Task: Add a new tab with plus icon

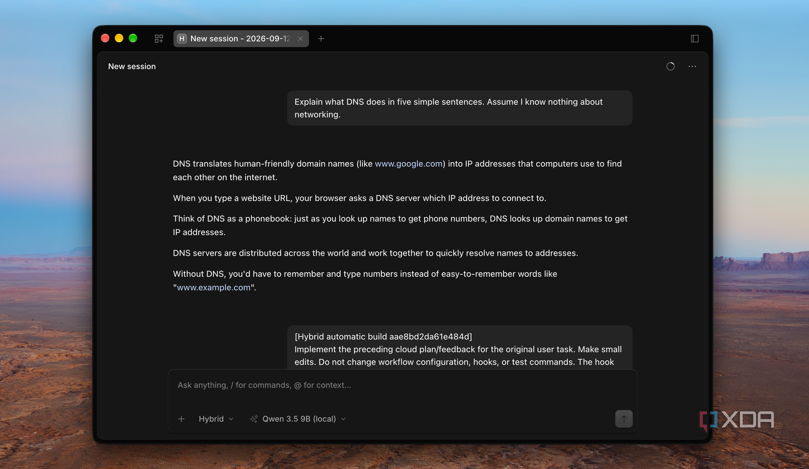Action: 321,38
